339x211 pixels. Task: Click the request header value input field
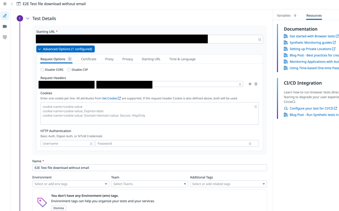coord(169,84)
